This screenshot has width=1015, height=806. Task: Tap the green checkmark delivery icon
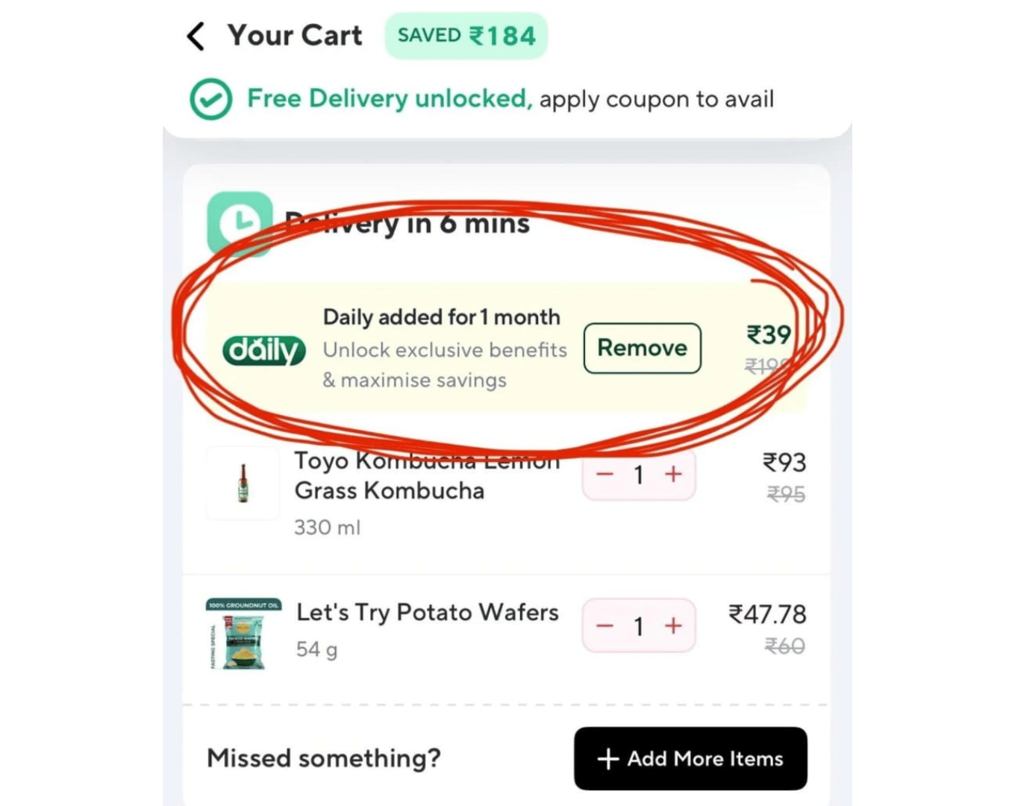click(x=210, y=99)
